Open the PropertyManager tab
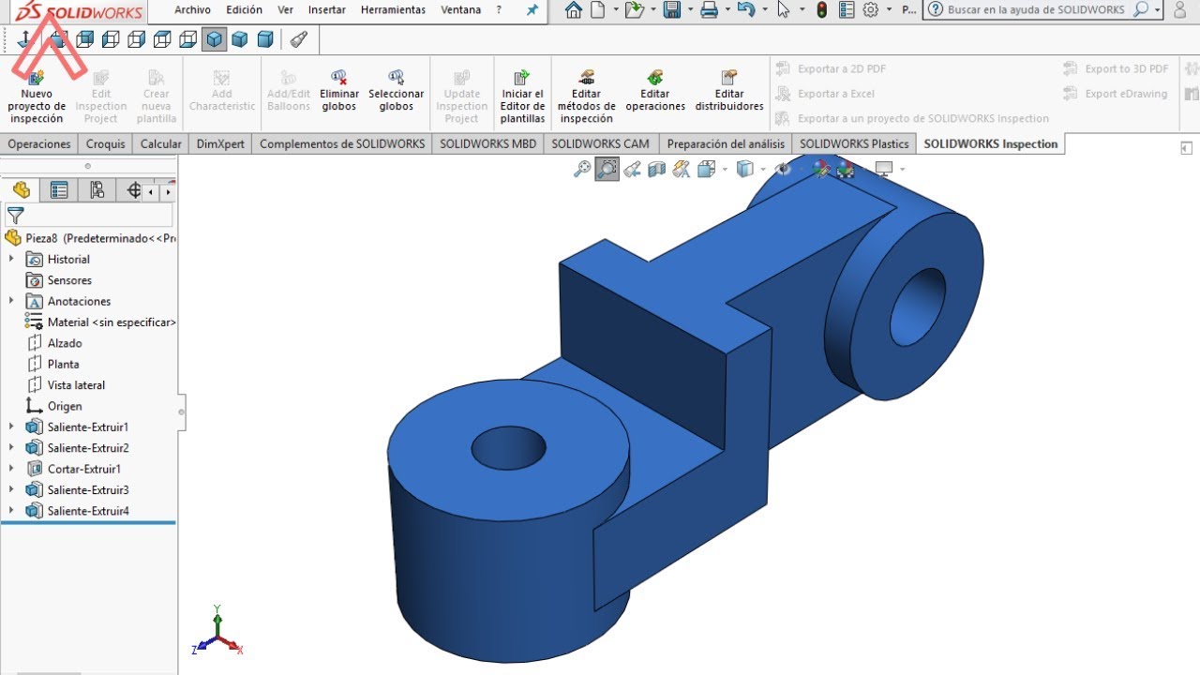The image size is (1200, 675). 59,190
